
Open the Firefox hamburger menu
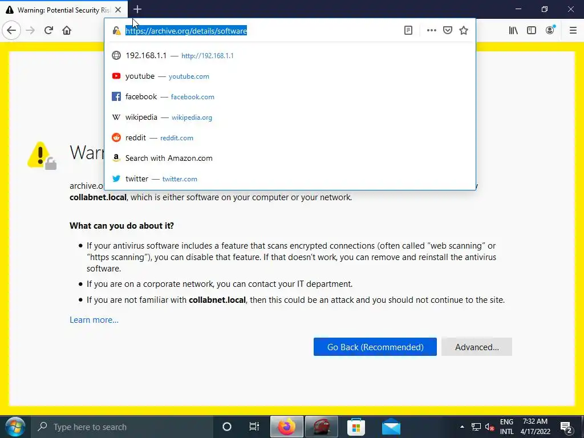(x=573, y=30)
